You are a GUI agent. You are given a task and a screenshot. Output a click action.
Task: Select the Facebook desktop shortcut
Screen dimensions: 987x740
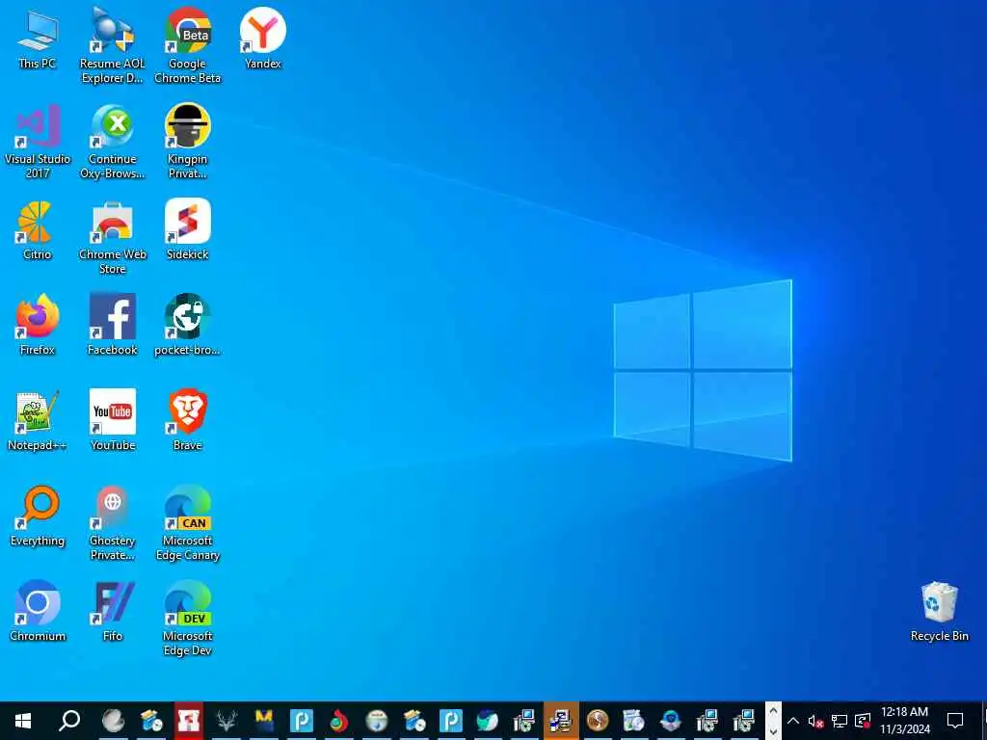[112, 326]
